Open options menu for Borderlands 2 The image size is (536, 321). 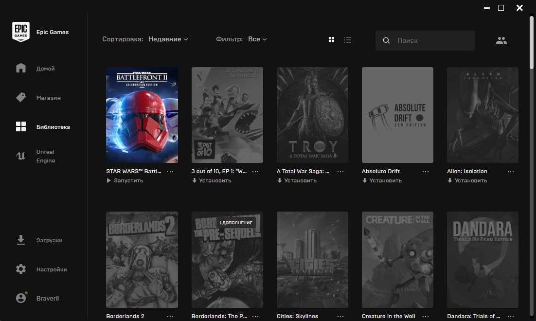pos(170,317)
